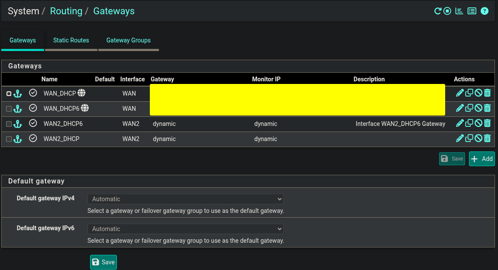Screen dimensions: 498x270
Task: Tick the checkbox for WAN_DHCP row
Action: 9,93
